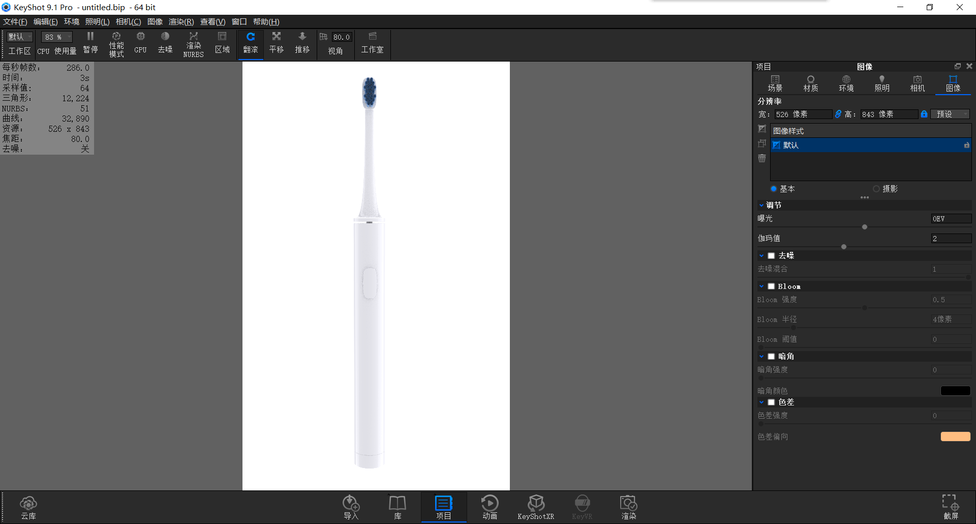Open the CPU 使用量 percentage dropdown
This screenshot has width=976, height=524.
[x=56, y=37]
